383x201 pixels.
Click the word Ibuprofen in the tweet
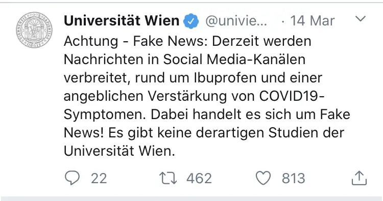[225, 78]
